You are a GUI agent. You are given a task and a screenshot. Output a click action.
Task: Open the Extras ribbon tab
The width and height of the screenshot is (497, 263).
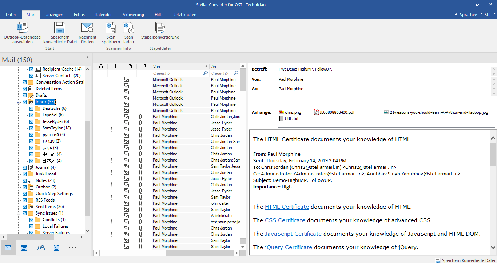[x=79, y=15]
